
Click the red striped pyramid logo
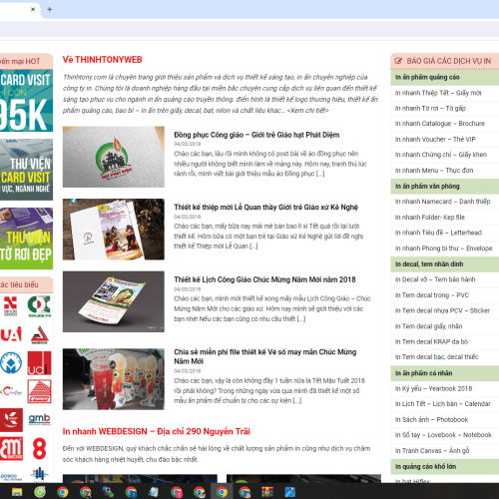(x=39, y=391)
